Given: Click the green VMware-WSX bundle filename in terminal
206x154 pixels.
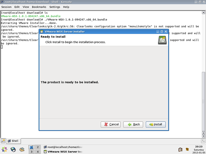Looking at the screenshot, I should (x=31, y=16).
